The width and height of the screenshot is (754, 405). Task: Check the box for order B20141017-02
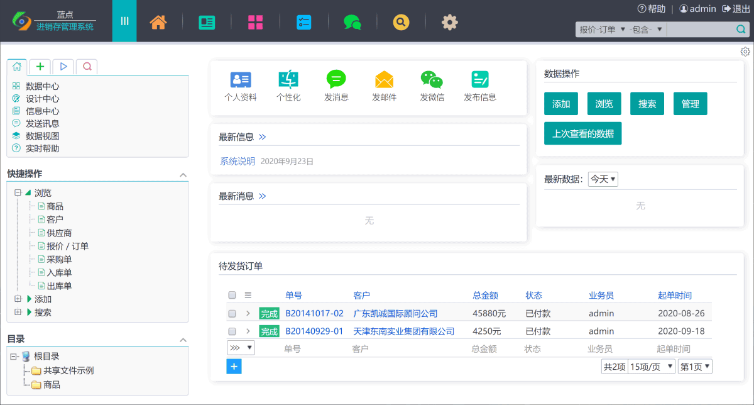coord(232,313)
